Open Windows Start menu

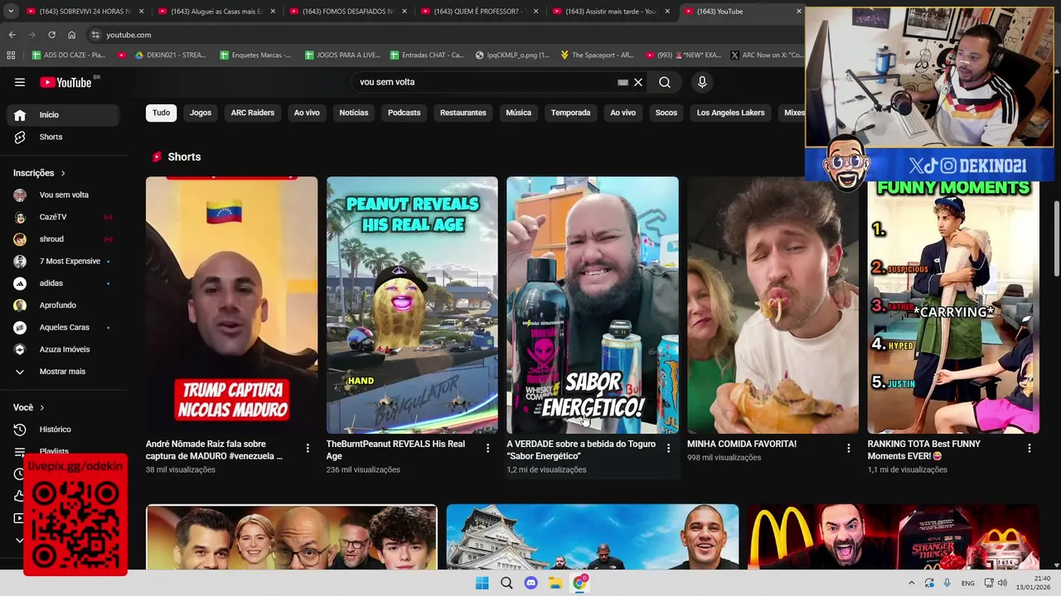pos(482,583)
